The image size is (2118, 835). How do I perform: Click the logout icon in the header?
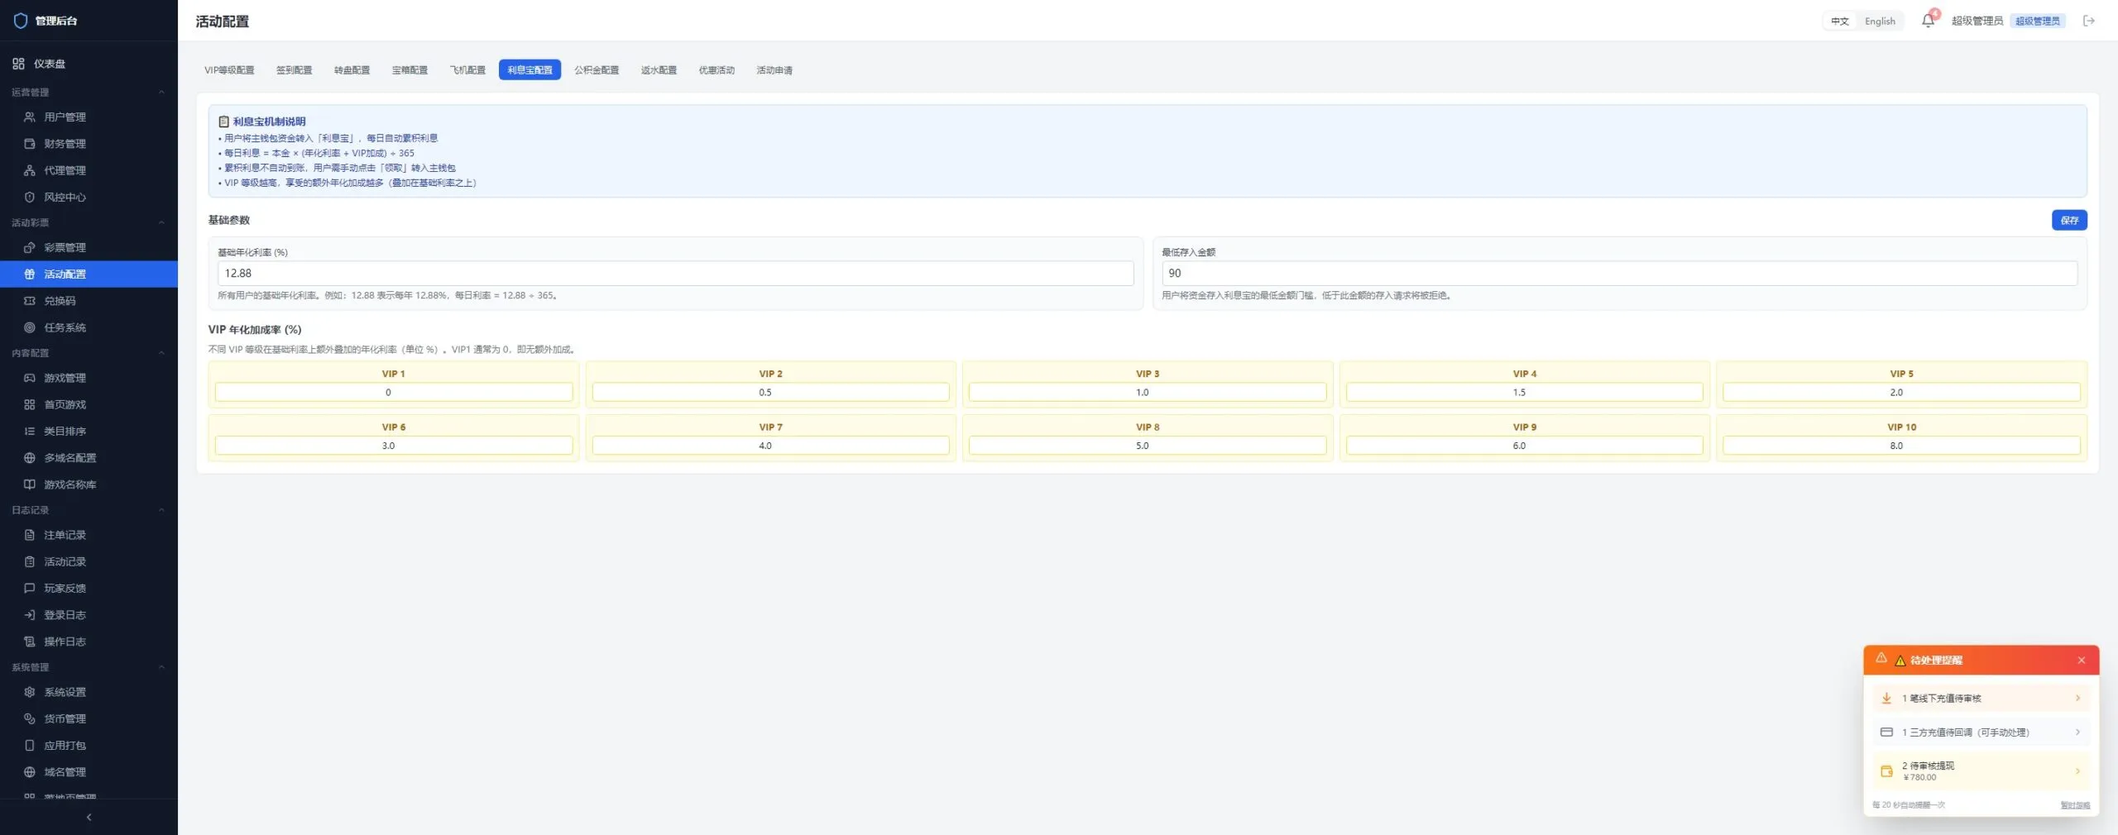pyautogui.click(x=2089, y=21)
